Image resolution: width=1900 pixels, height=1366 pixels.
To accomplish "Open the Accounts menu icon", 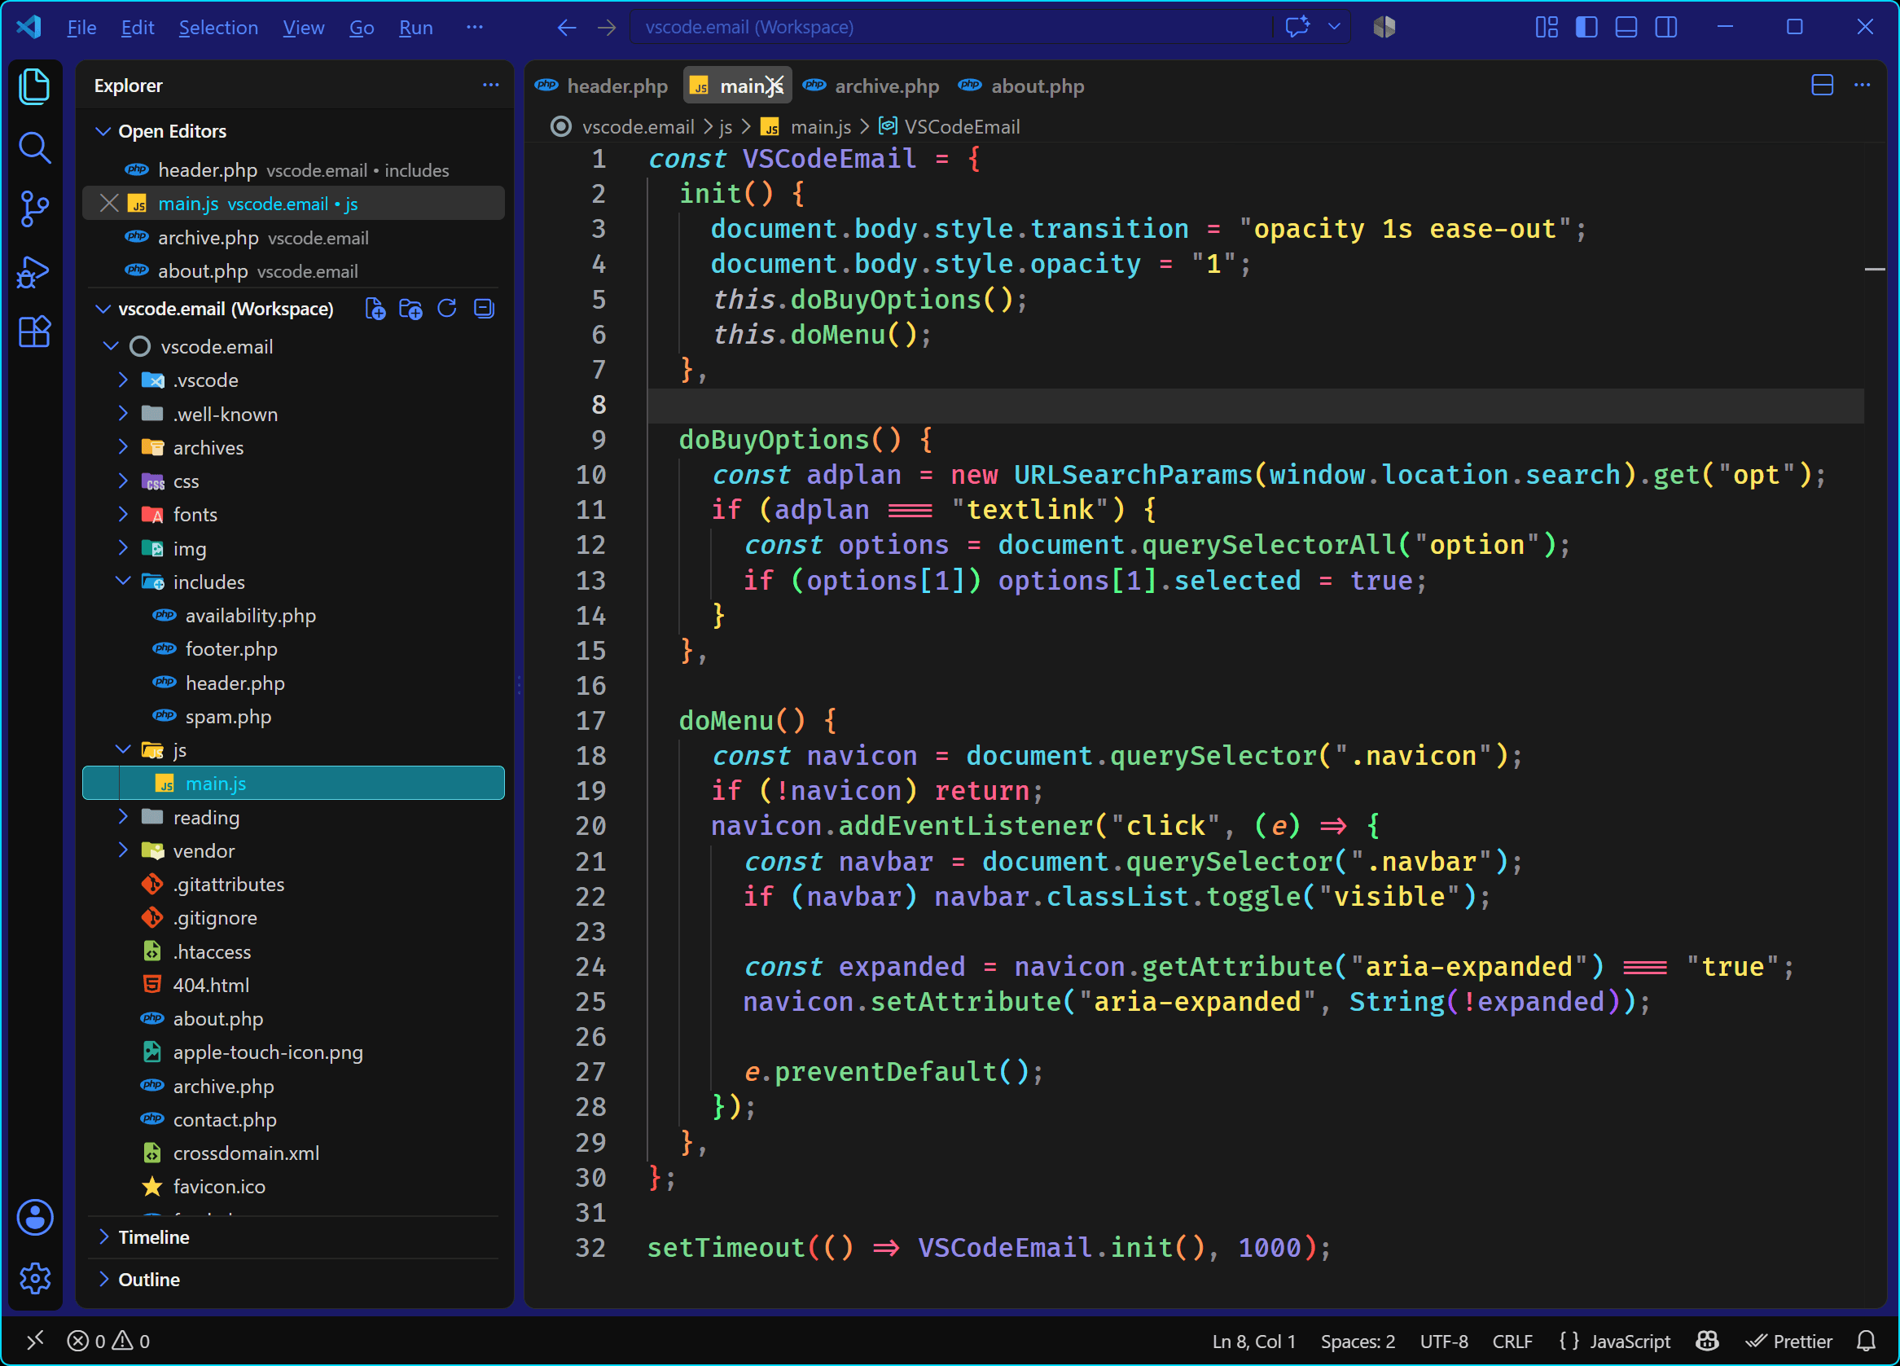I will (x=34, y=1217).
